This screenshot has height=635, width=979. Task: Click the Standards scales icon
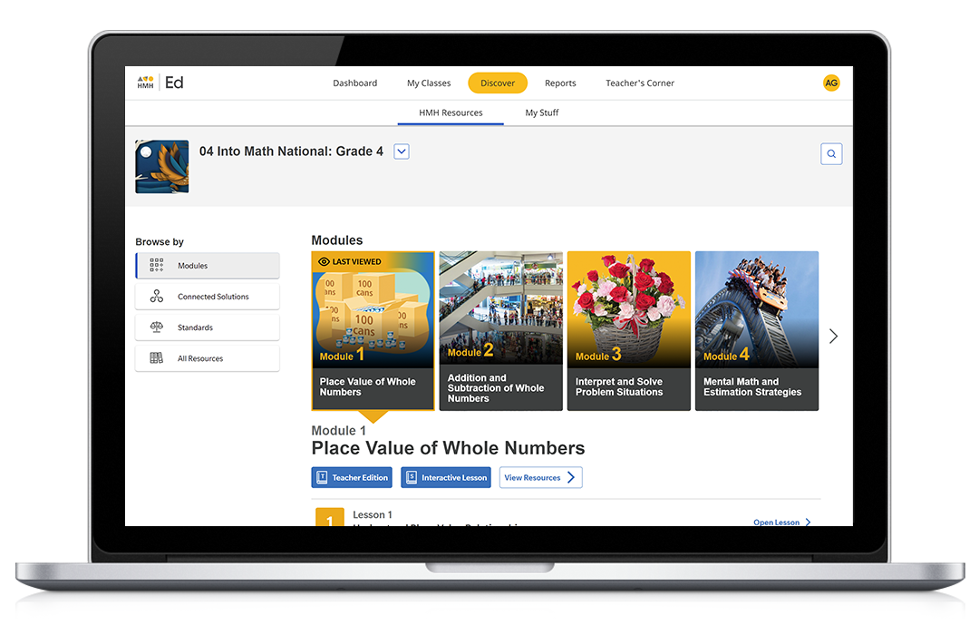coord(157,327)
